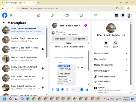Click the details panel scrollbar
Screen dimensions: 136x102
click(x=131, y=54)
